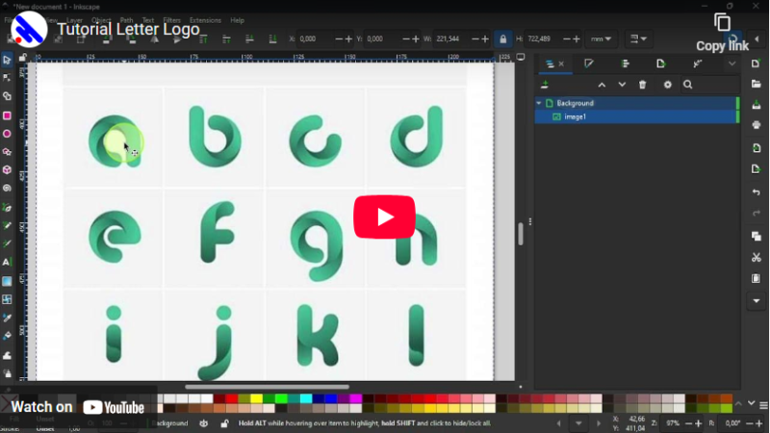Delete the selected layer
Viewport: 770px width, 433px height.
[x=642, y=85]
